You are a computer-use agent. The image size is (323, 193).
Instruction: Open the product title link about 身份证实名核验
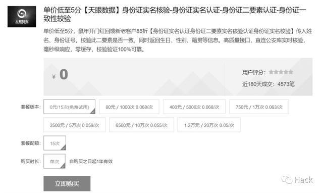175,14
